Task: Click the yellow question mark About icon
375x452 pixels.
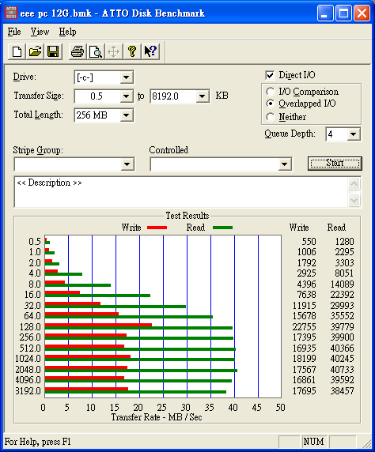Action: 132,52
